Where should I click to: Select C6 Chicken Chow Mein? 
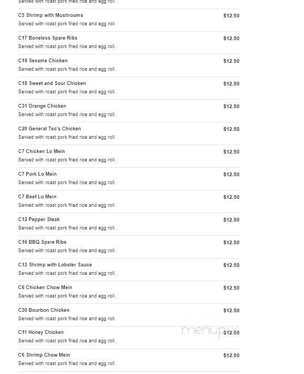click(45, 287)
